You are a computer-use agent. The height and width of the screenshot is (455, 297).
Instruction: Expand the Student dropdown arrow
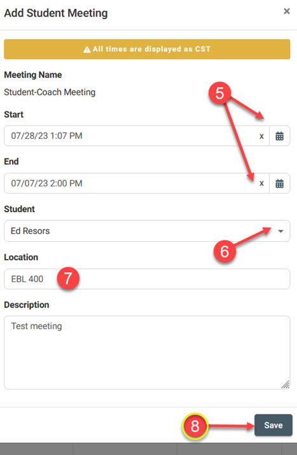tap(280, 231)
